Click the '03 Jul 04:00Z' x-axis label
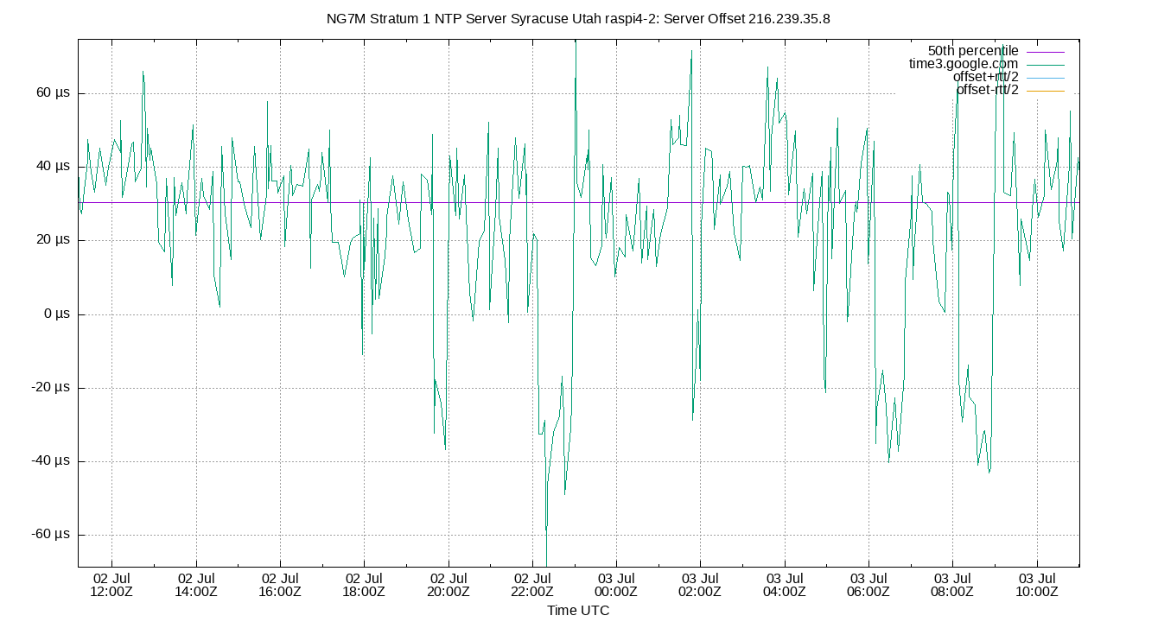The width and height of the screenshot is (1158, 622). pyautogui.click(x=785, y=585)
